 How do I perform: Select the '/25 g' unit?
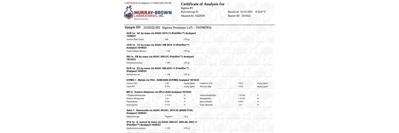186,117
